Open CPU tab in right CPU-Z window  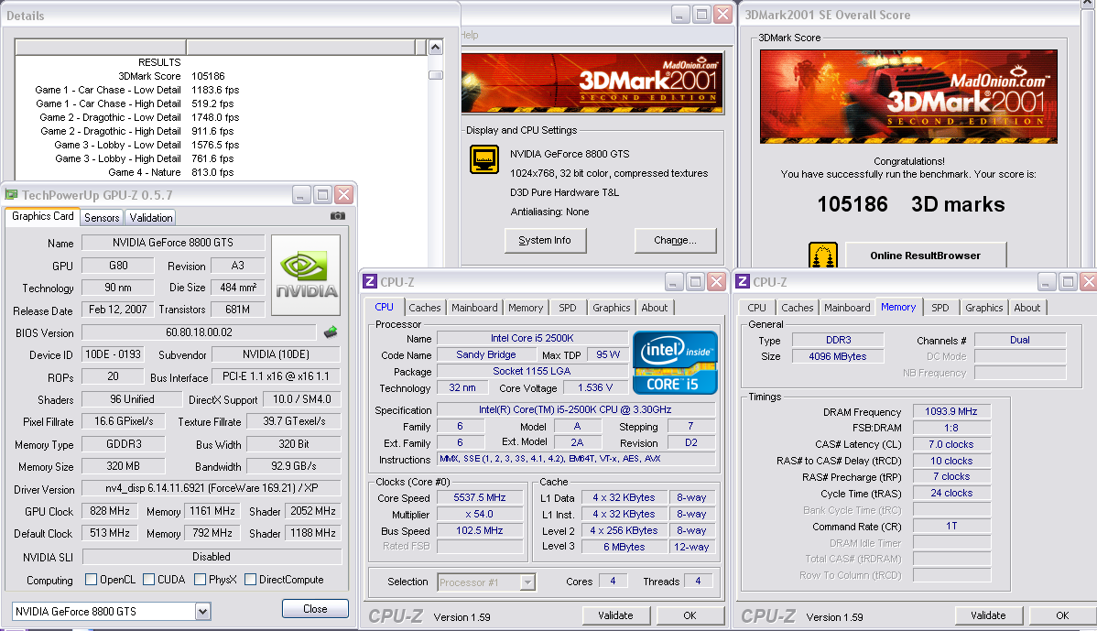pos(756,308)
